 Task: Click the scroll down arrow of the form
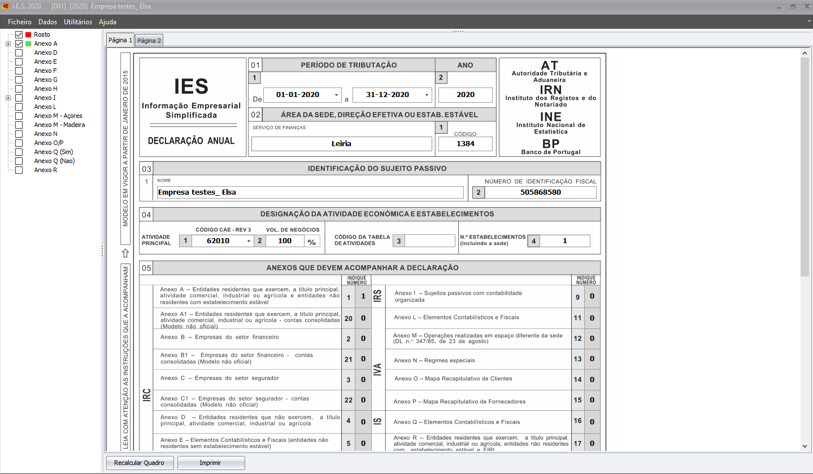click(805, 446)
